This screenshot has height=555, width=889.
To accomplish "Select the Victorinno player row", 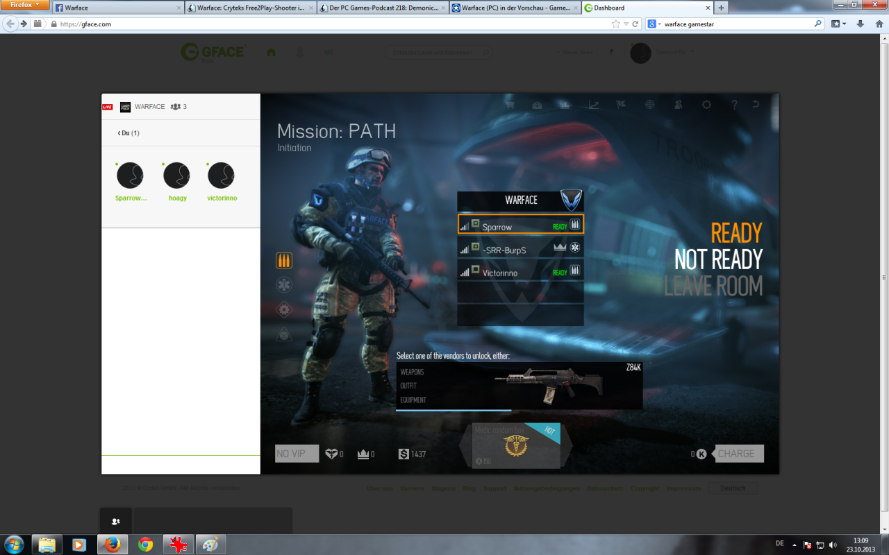I will pos(521,271).
